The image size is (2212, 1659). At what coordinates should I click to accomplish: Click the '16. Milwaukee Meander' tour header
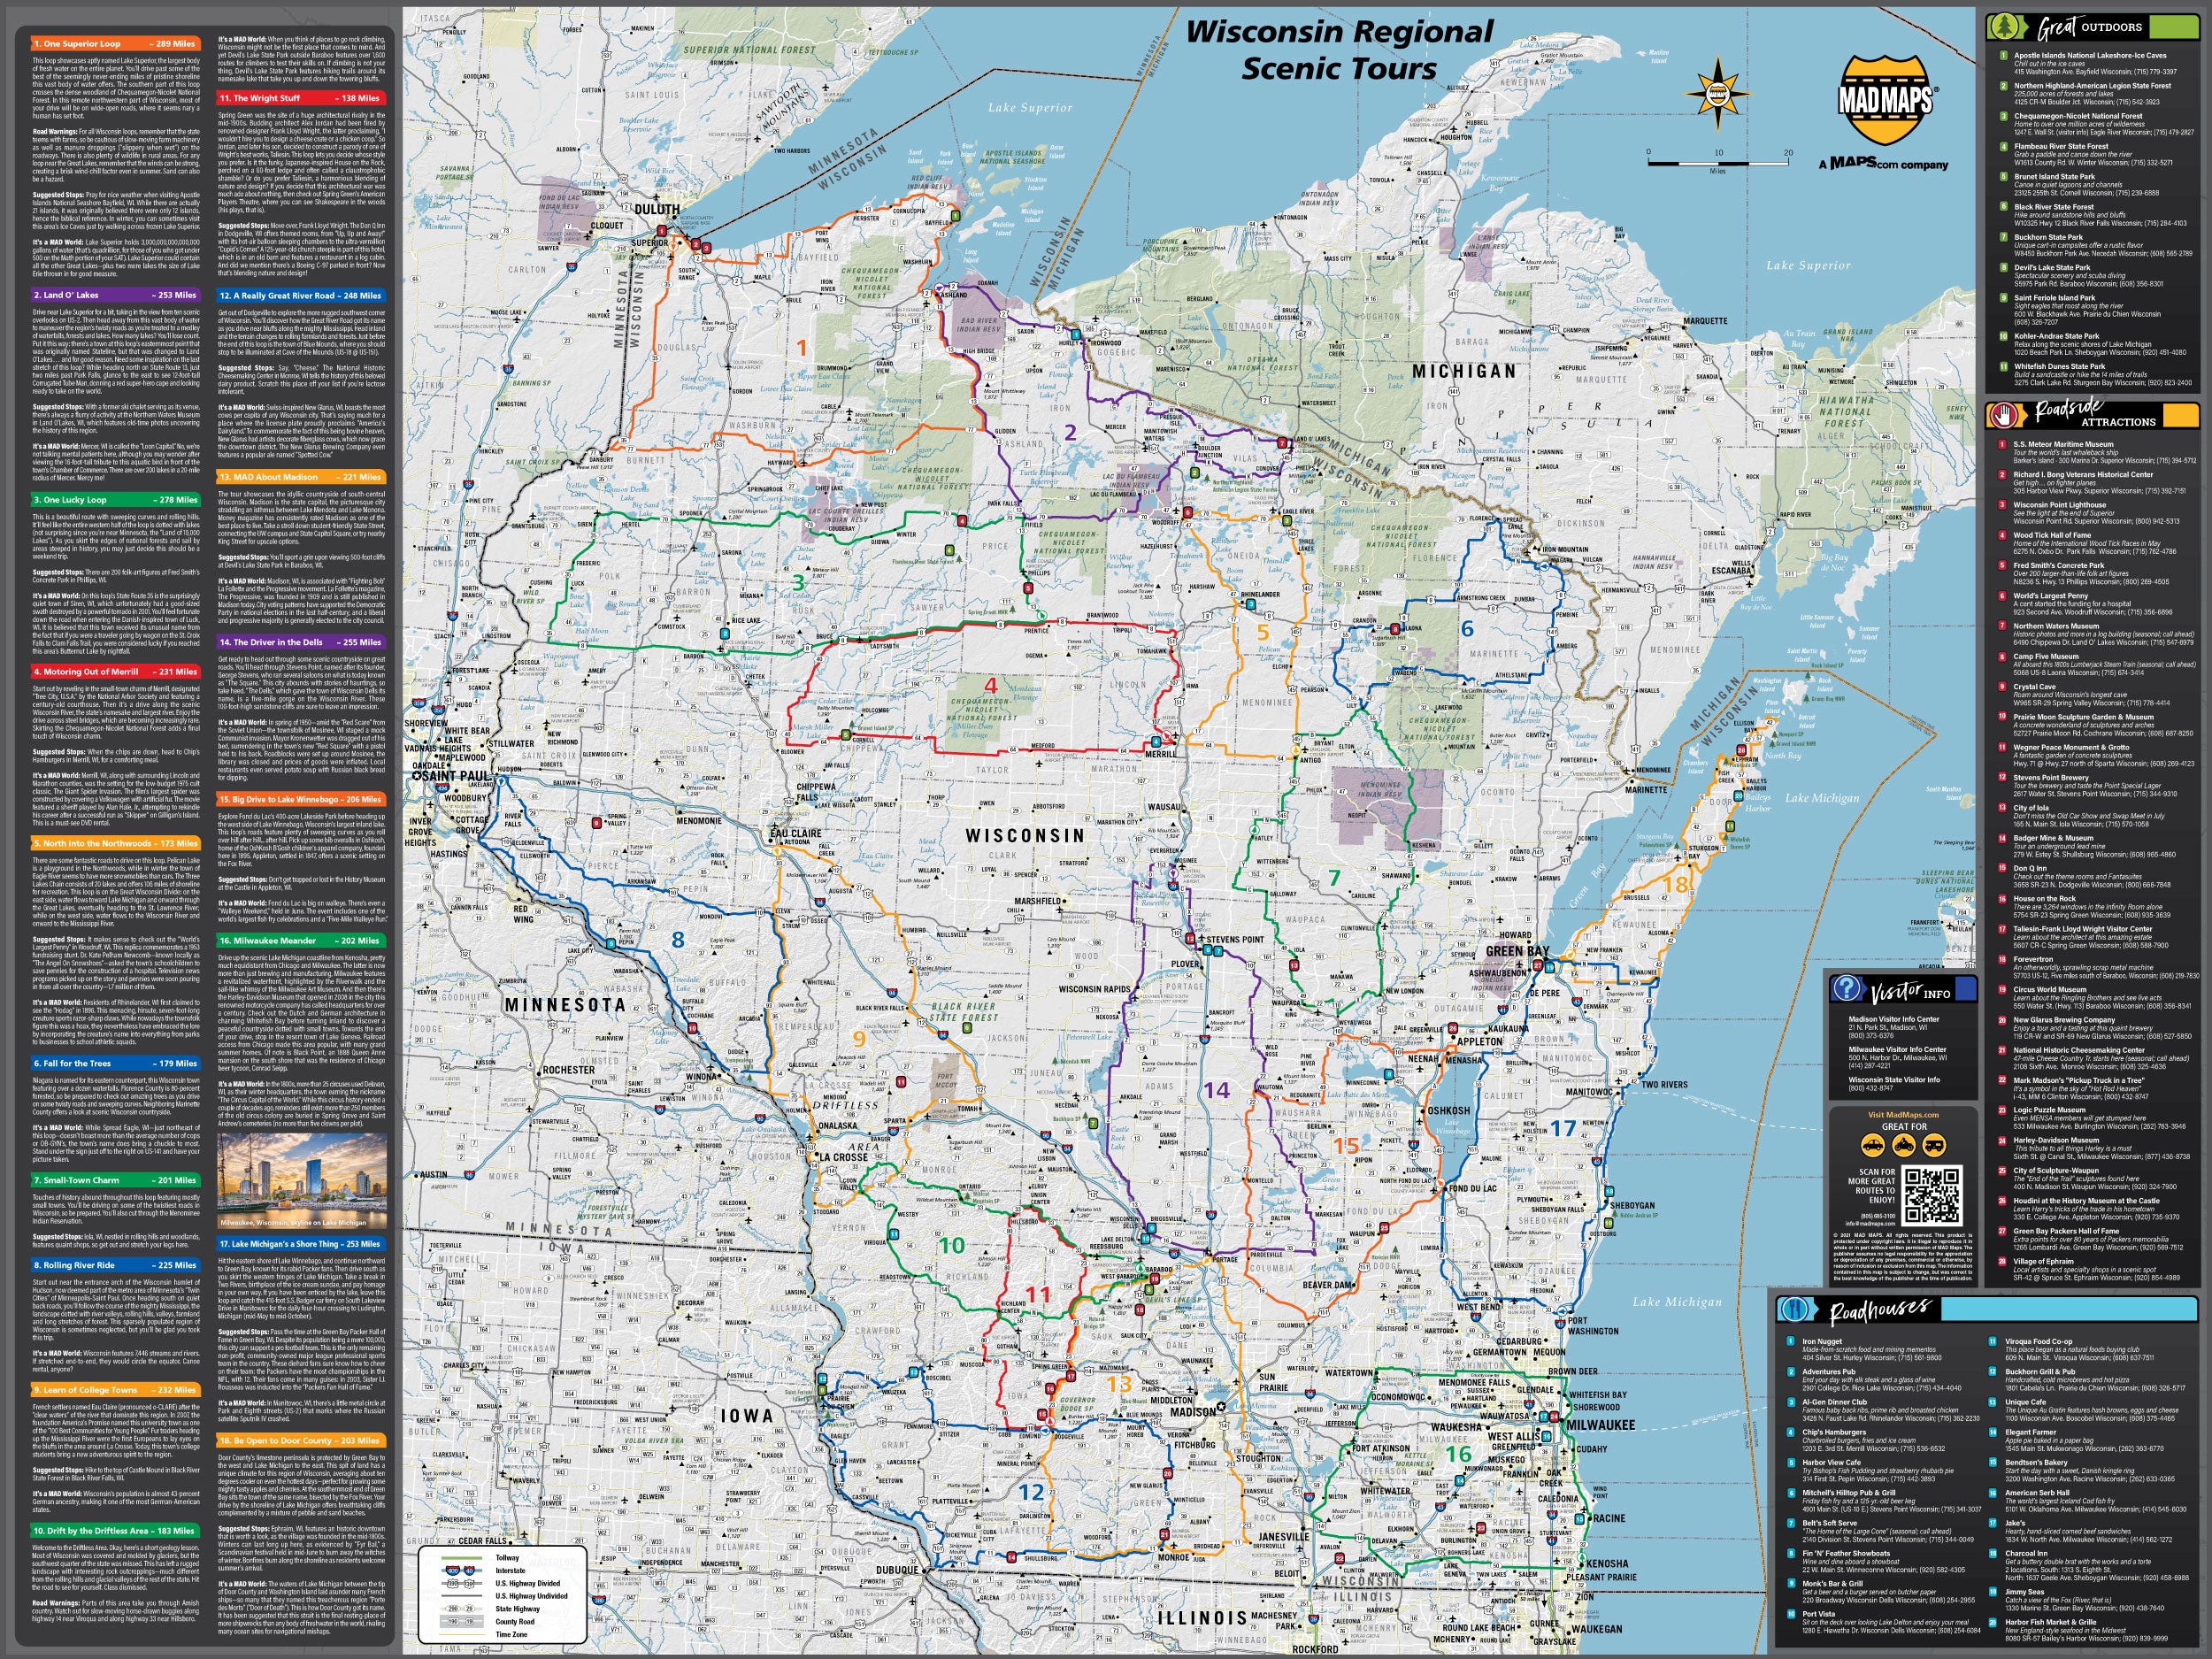pos(301,941)
